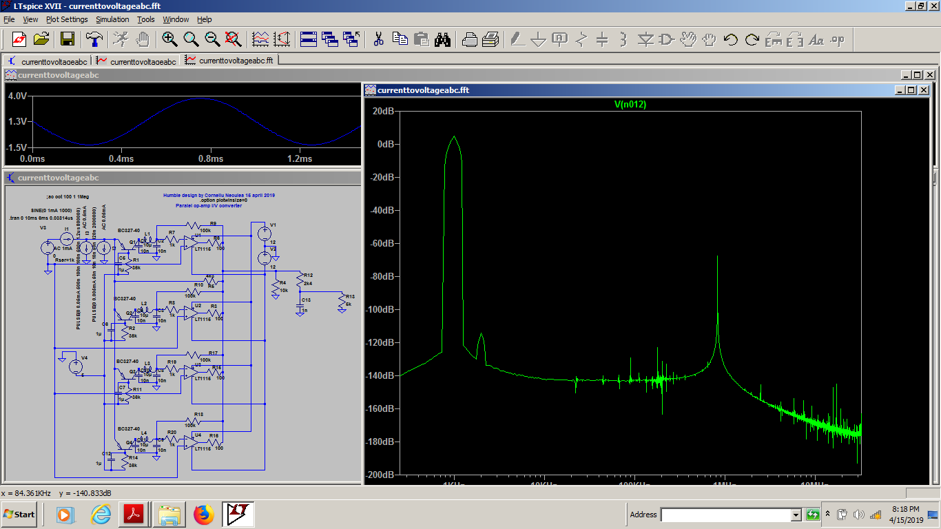Select the Diode placement tool
Screen dimensions: 941x529
(x=645, y=39)
